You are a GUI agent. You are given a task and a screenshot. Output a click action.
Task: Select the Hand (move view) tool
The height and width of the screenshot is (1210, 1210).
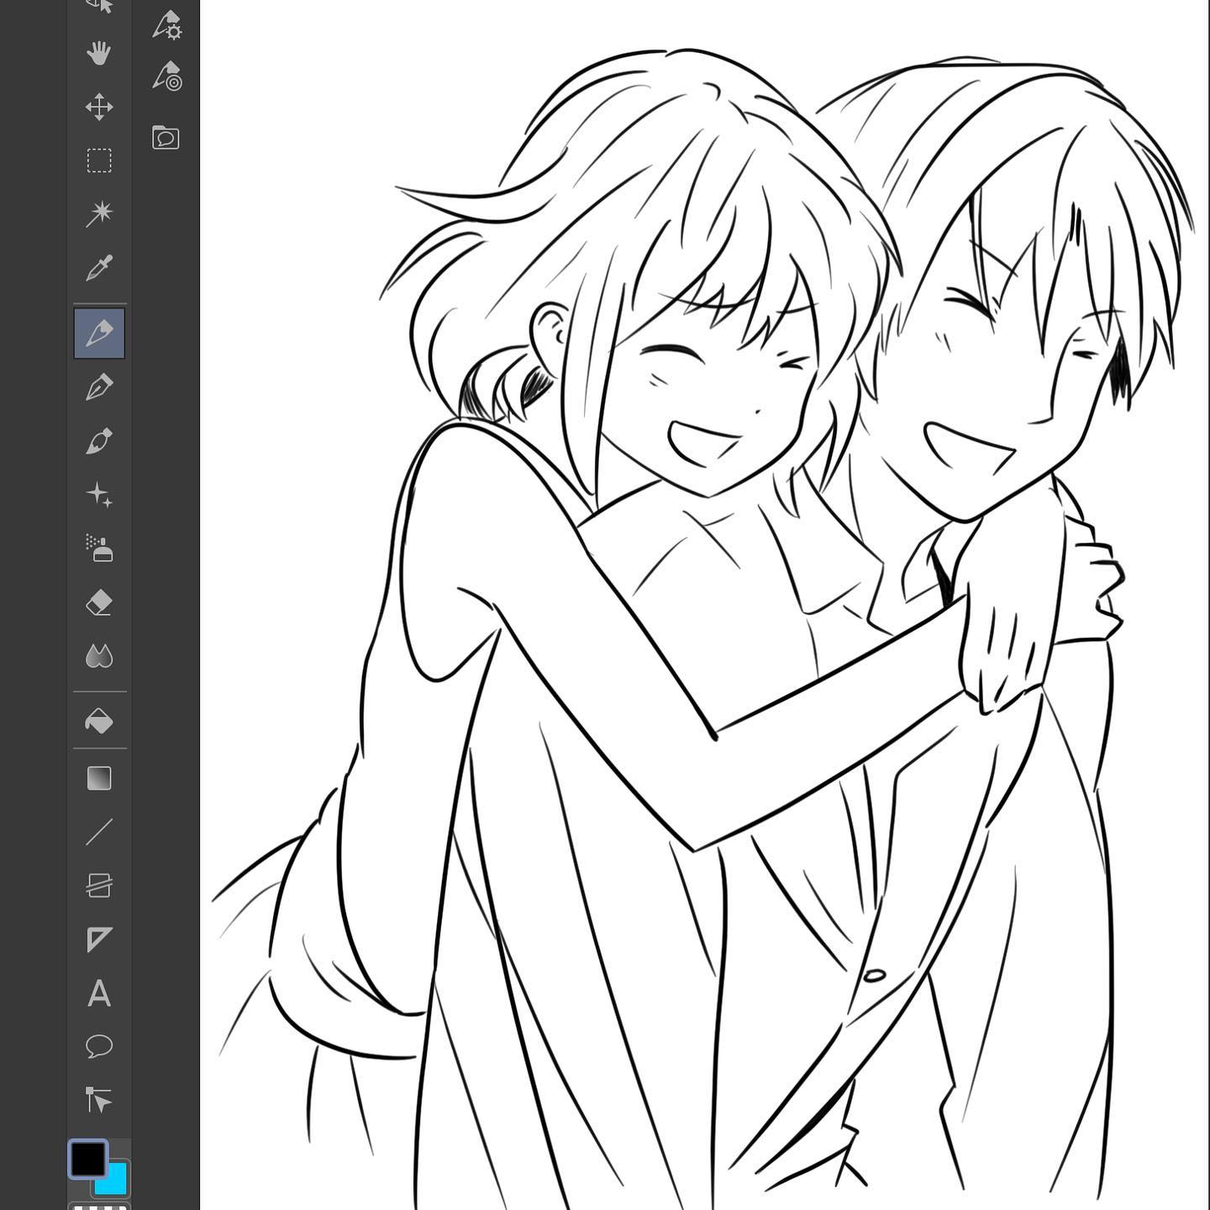point(99,53)
